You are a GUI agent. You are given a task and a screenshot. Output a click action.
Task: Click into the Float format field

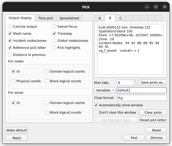click(x=141, y=98)
